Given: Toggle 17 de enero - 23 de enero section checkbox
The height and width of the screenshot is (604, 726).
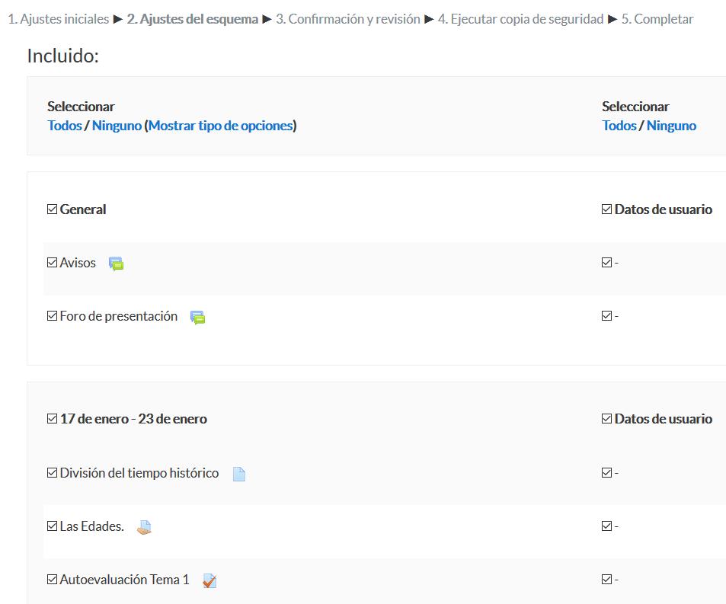Looking at the screenshot, I should pos(52,419).
